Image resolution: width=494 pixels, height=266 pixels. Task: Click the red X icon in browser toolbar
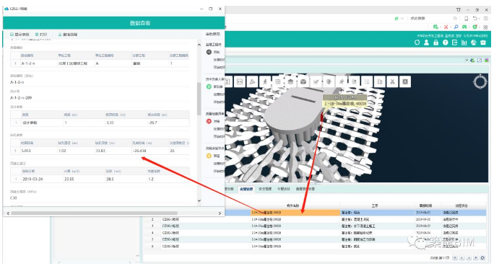pos(446,27)
